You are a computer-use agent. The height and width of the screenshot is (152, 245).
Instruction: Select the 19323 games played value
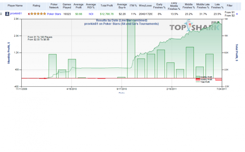[67, 14]
